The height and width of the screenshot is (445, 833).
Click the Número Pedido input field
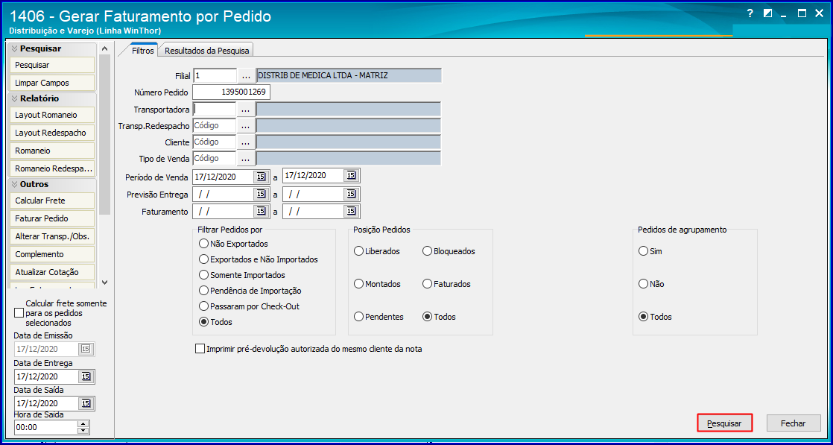(232, 92)
